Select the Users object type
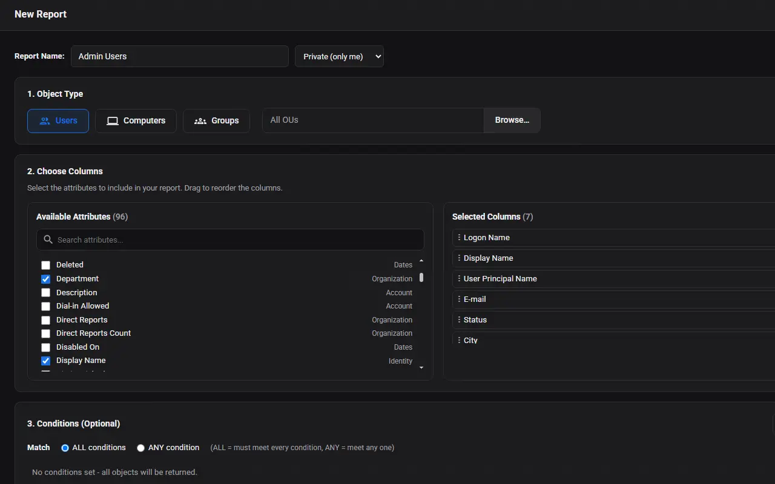This screenshot has width=775, height=484. [x=58, y=121]
